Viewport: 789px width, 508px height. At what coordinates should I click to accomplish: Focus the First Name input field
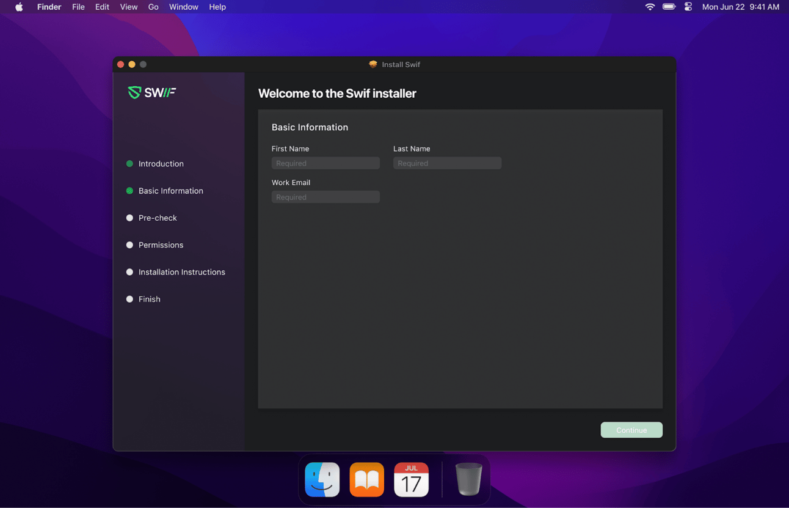(x=325, y=163)
